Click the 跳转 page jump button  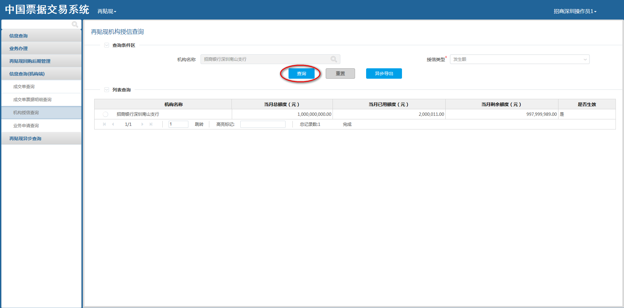point(199,124)
